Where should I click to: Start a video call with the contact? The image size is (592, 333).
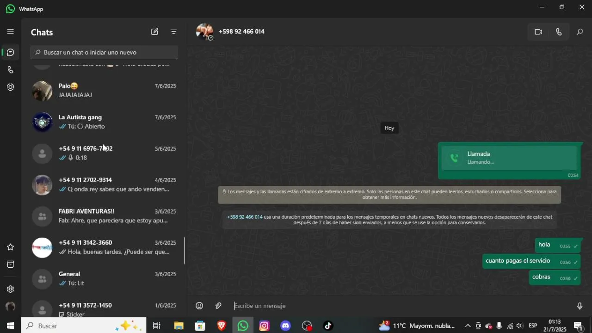coord(538,32)
